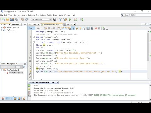Collapse code fold at line 5
The image size is (151, 113).
click(x=34, y=42)
